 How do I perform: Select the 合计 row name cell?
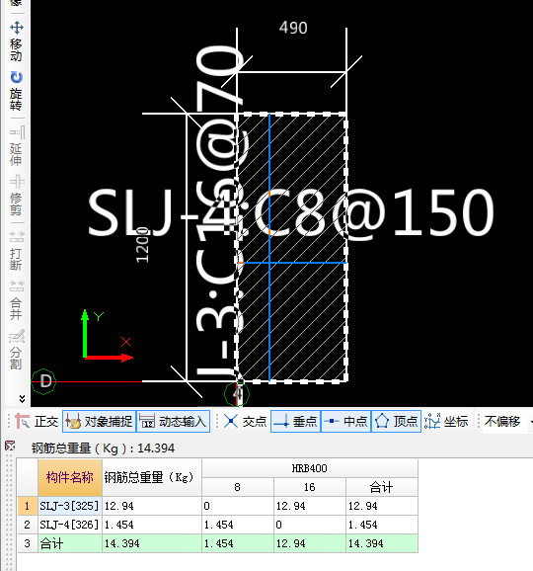click(x=70, y=543)
